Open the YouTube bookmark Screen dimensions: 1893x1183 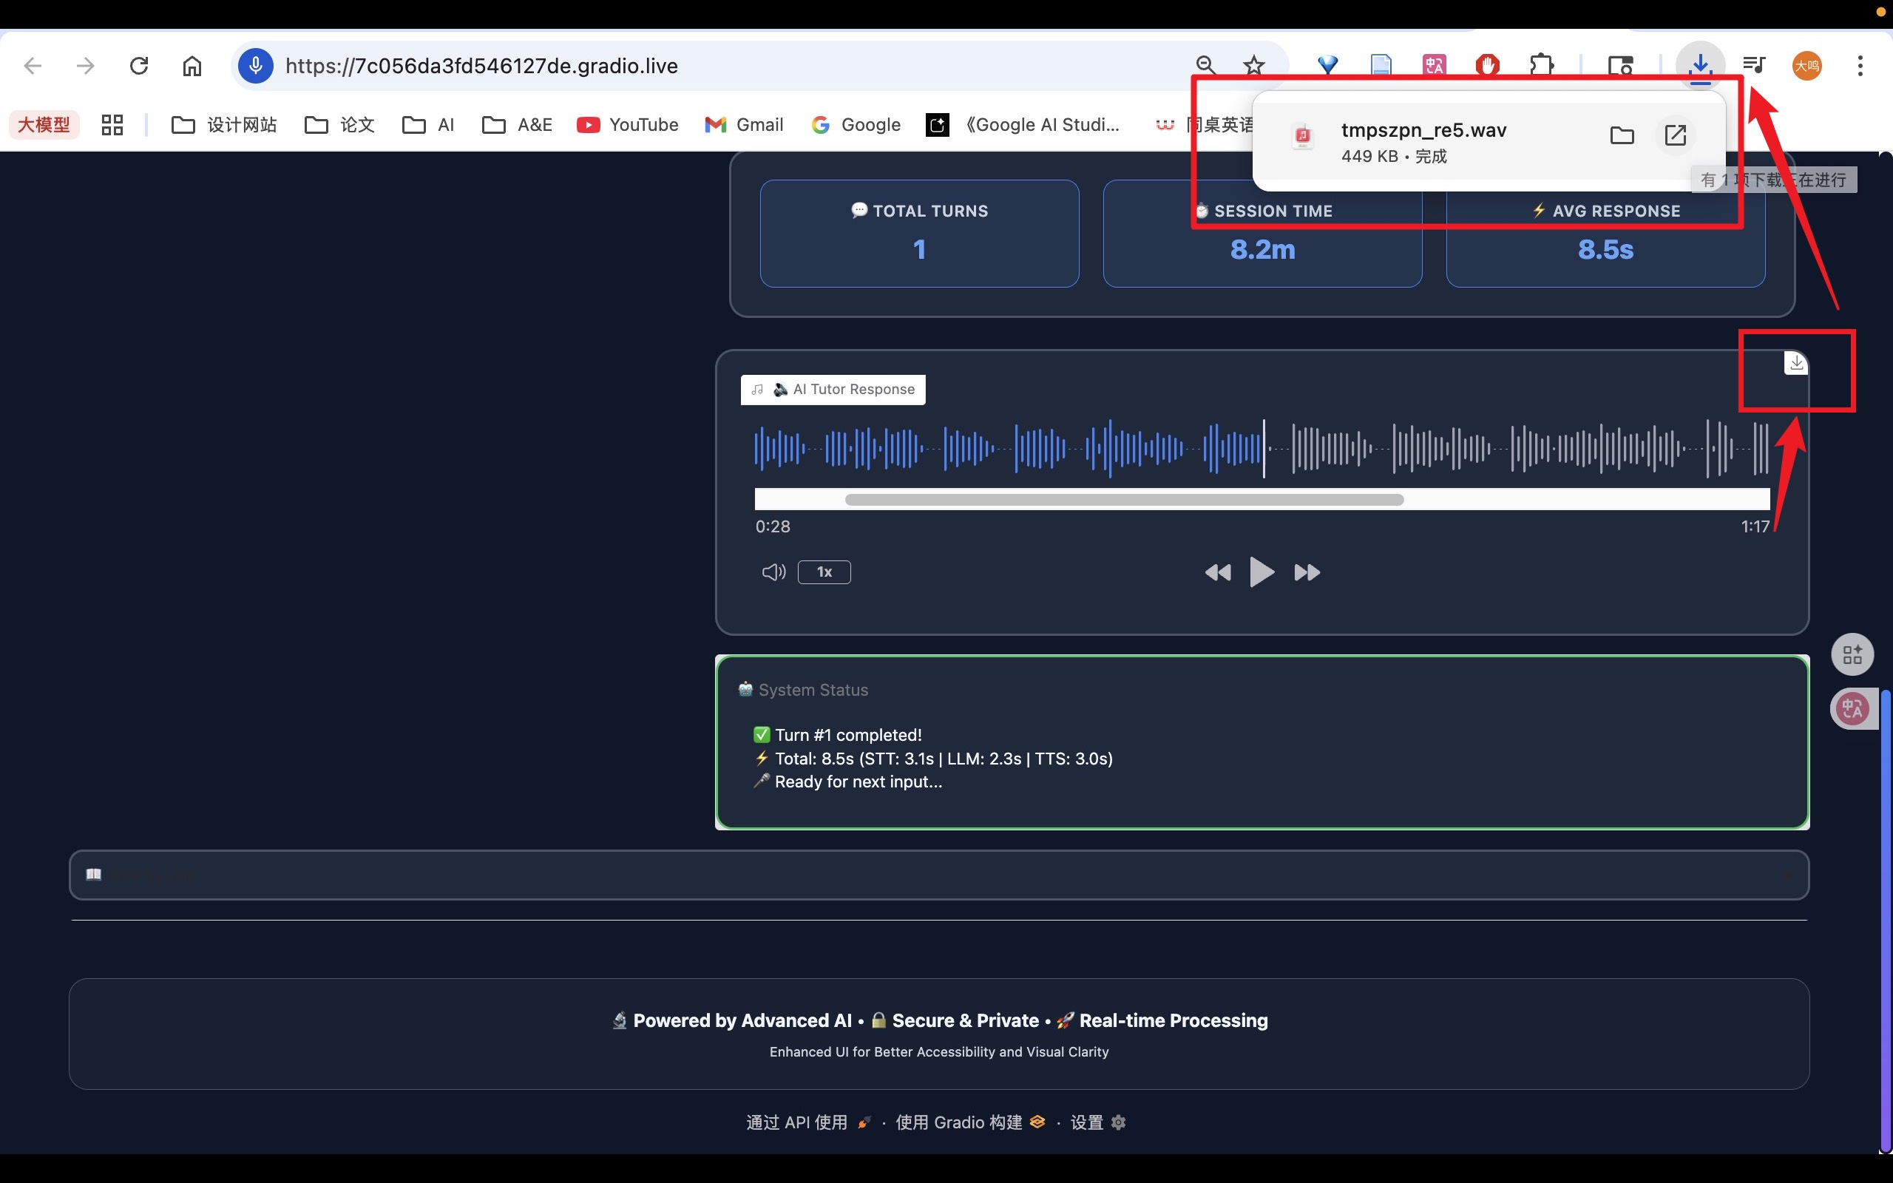627,125
